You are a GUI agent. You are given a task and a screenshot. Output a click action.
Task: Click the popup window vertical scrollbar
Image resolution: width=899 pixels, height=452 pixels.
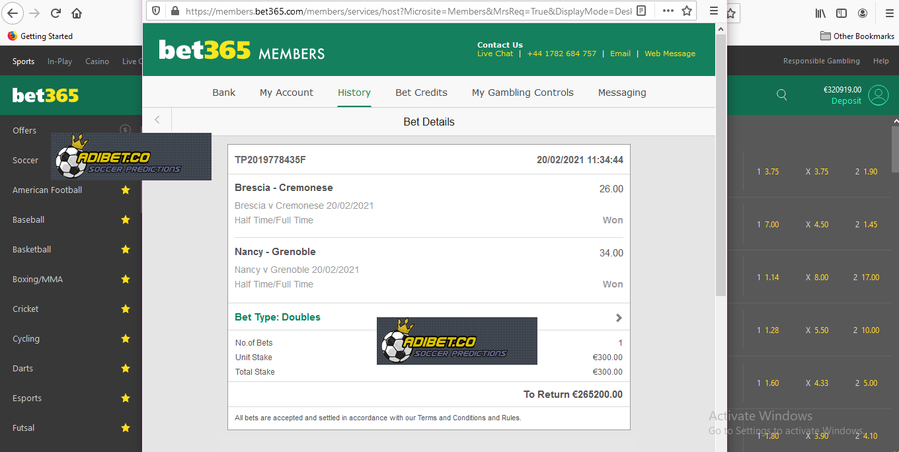click(x=721, y=165)
